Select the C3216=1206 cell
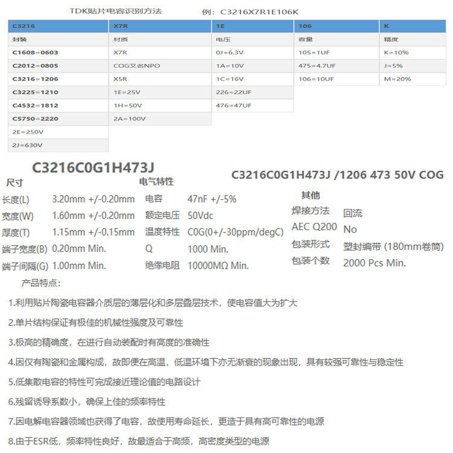 58,79
